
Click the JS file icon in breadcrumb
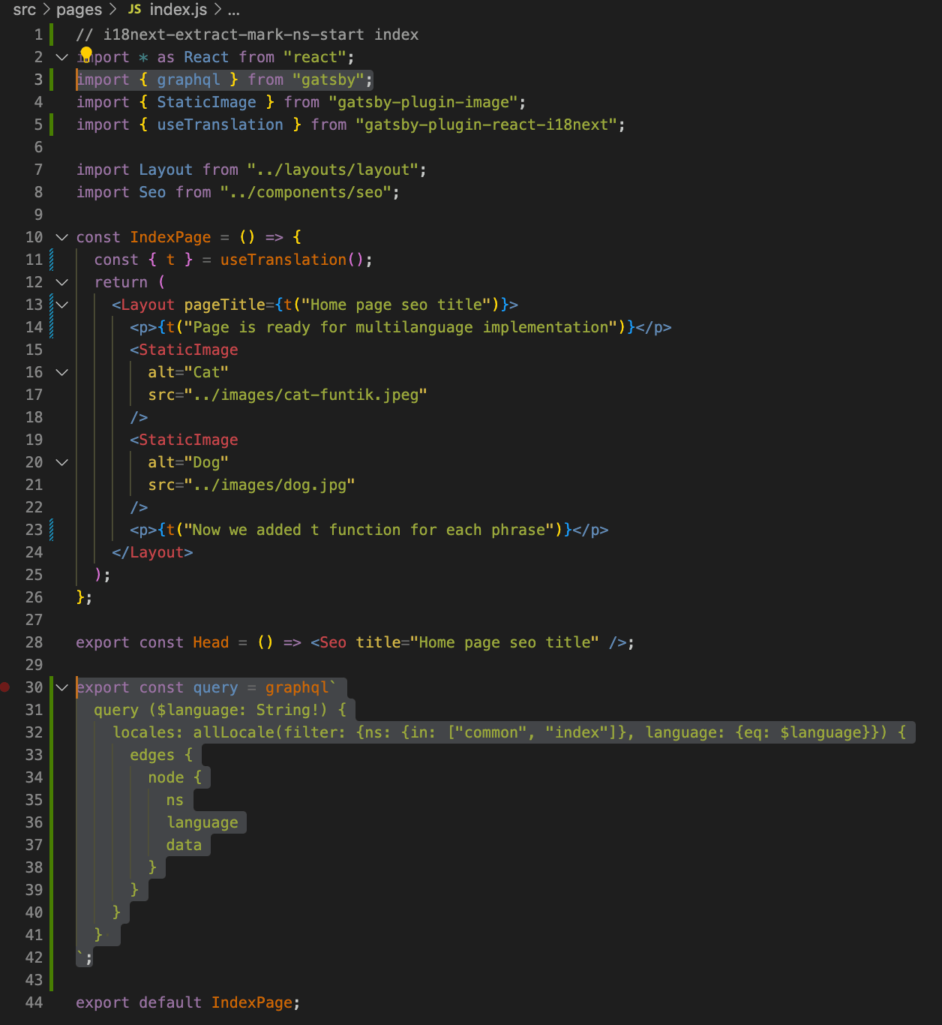pyautogui.click(x=135, y=10)
